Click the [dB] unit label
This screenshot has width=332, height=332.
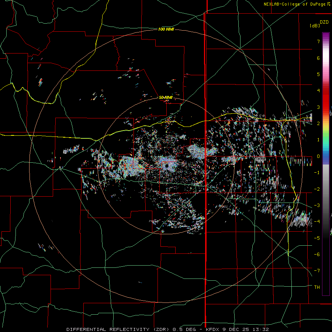point(315,25)
